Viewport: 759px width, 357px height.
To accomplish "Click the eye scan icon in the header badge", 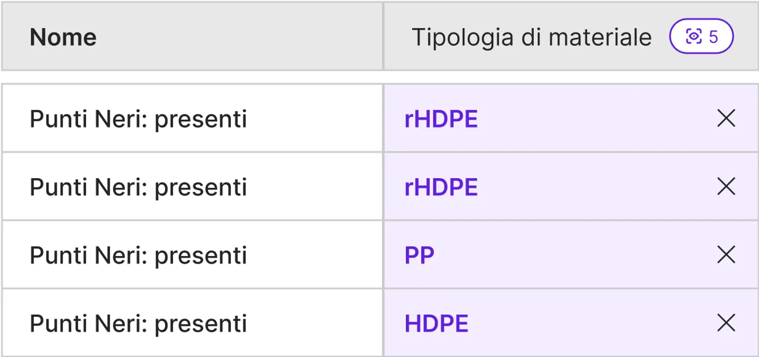I will click(694, 37).
